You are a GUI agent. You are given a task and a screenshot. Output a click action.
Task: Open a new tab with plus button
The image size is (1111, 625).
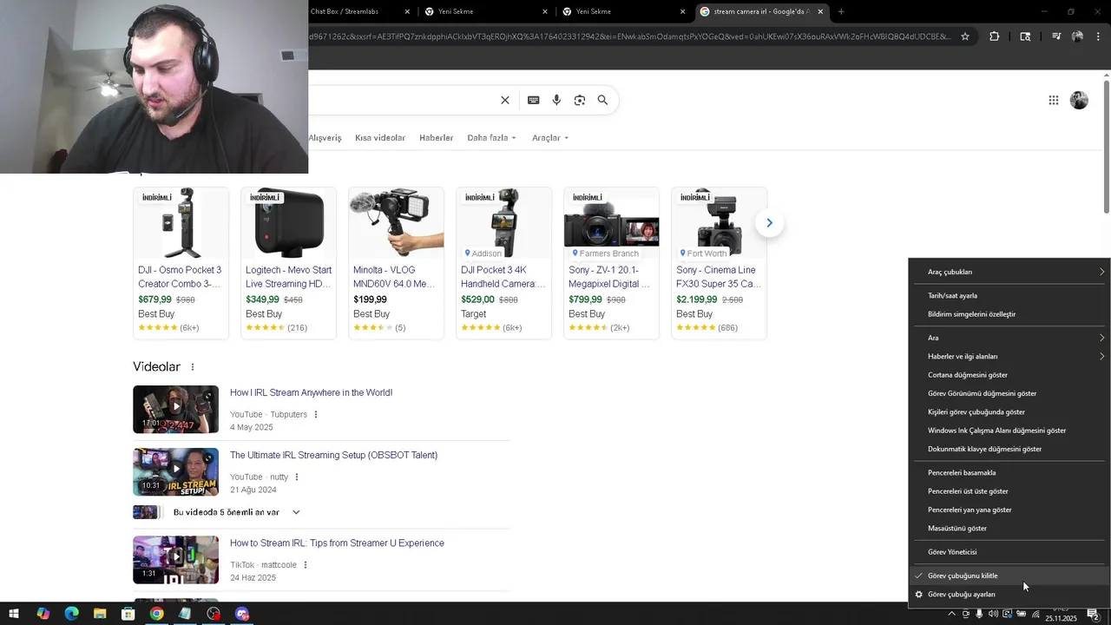coord(840,11)
